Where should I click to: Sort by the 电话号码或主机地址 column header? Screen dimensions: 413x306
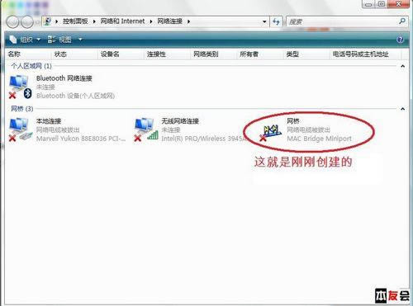(x=365, y=54)
